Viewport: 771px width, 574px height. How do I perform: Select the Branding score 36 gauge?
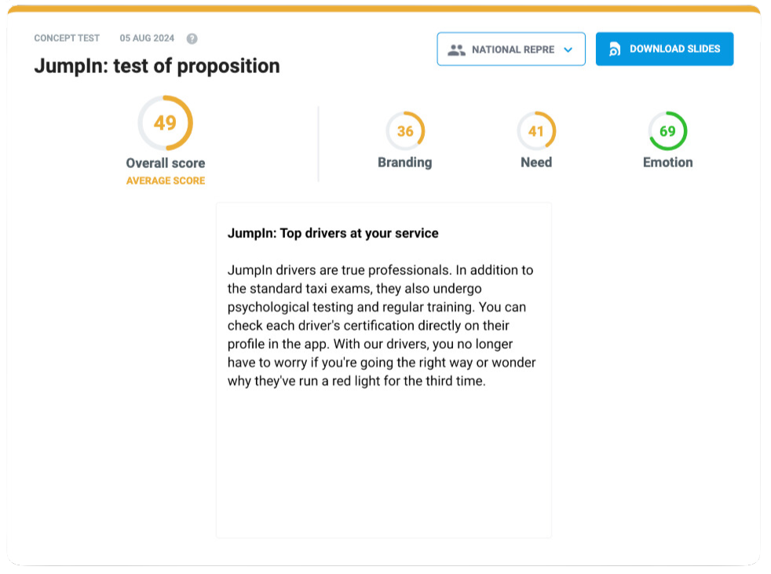tap(405, 131)
